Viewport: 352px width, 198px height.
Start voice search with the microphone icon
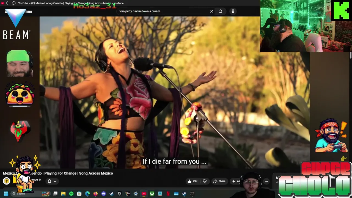(x=233, y=11)
